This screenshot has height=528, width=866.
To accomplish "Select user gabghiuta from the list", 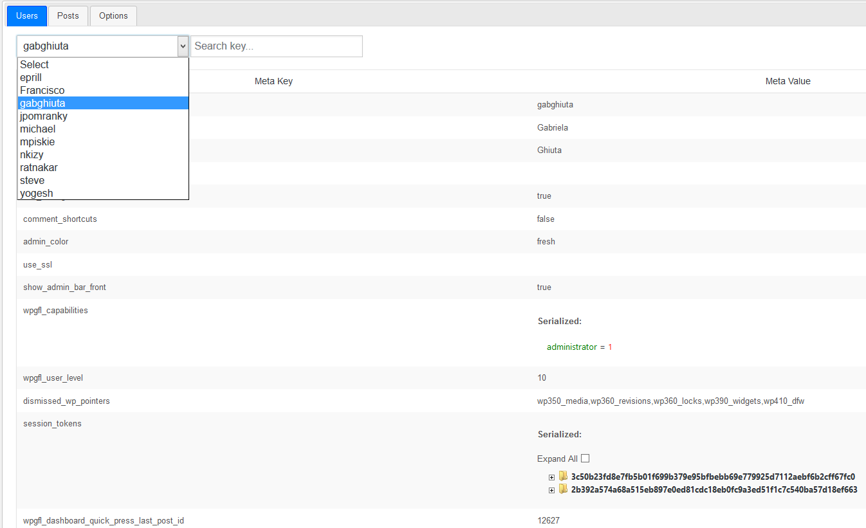I will click(103, 103).
